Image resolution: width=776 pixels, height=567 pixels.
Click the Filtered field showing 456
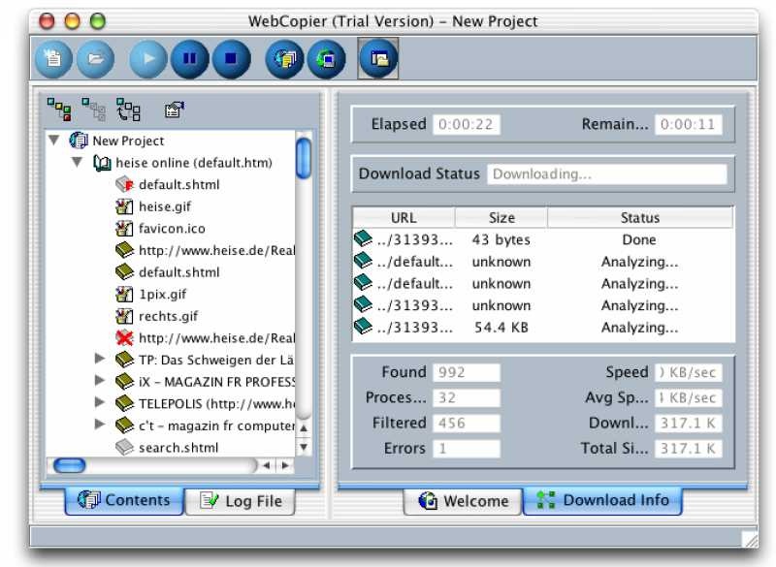[467, 424]
